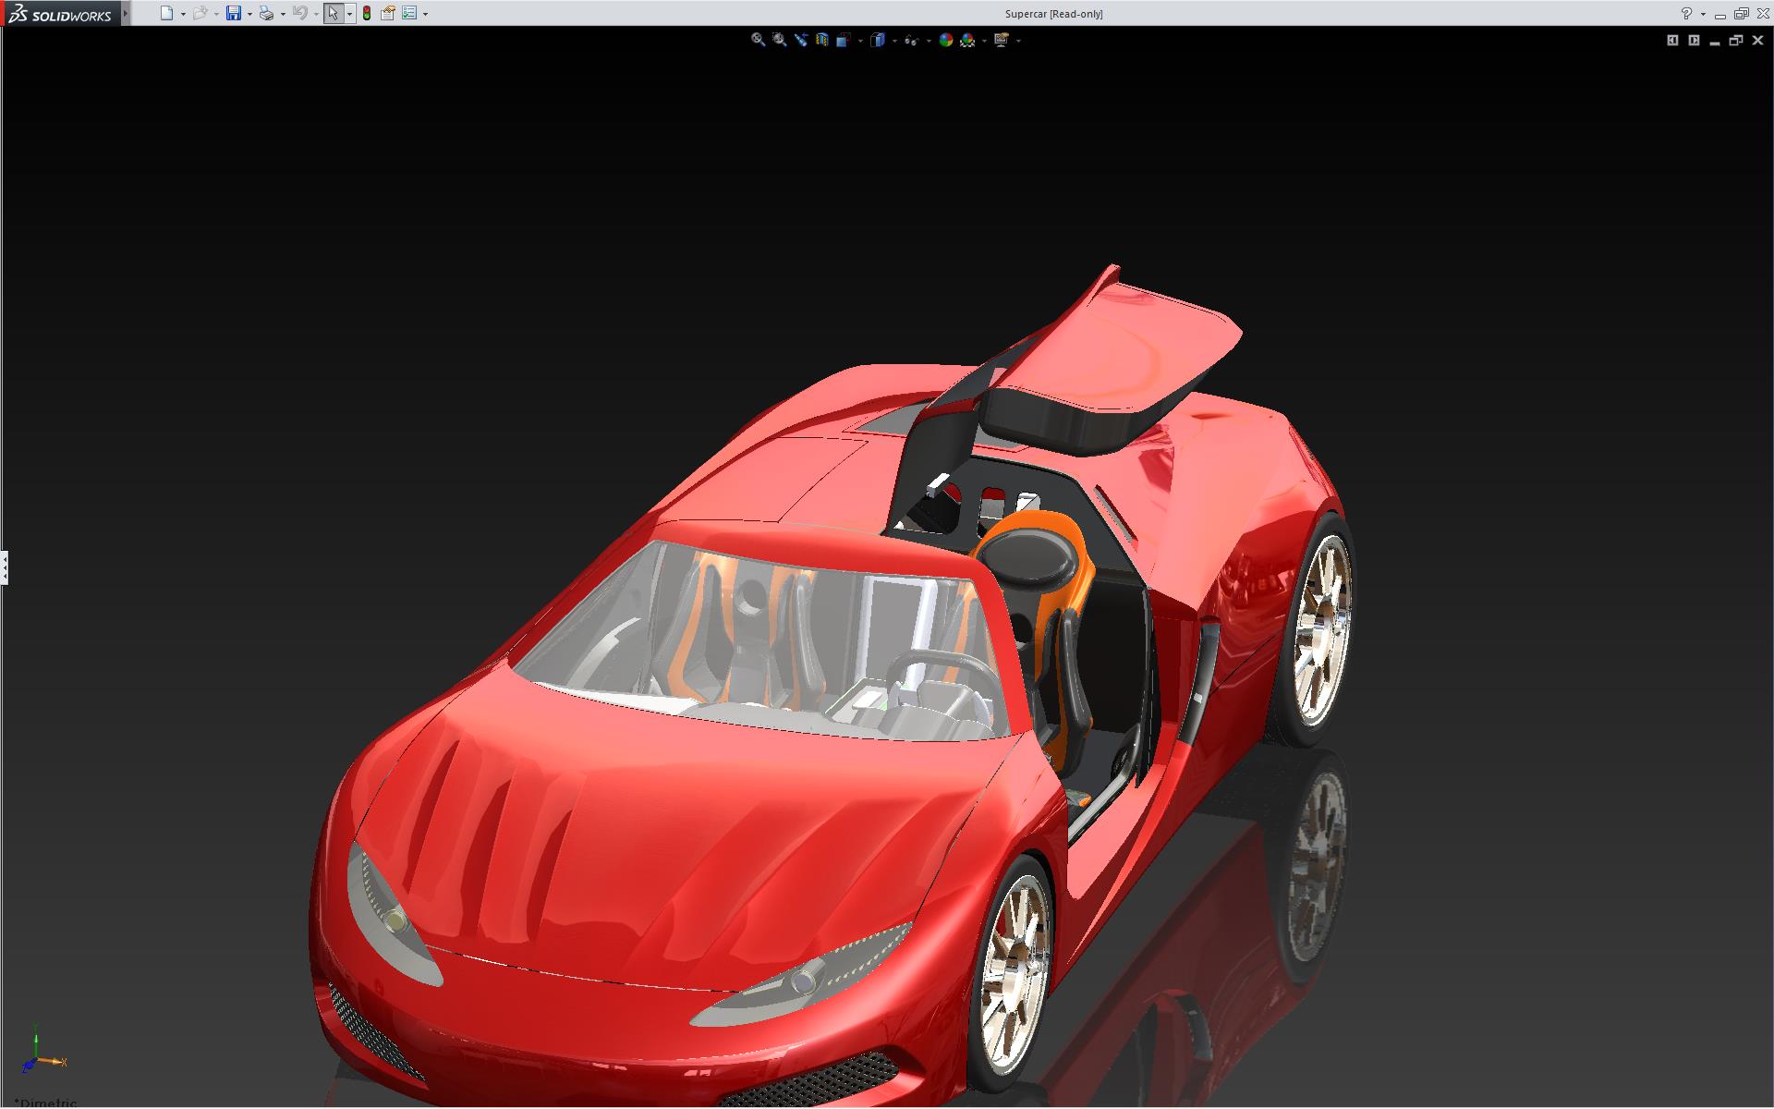Expand the SolidWorks menu flyout arrow
1774x1109 pixels.
(x=126, y=13)
